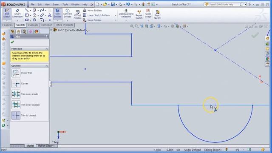Click New document icon
The width and height of the screenshot is (272, 153).
97,4
